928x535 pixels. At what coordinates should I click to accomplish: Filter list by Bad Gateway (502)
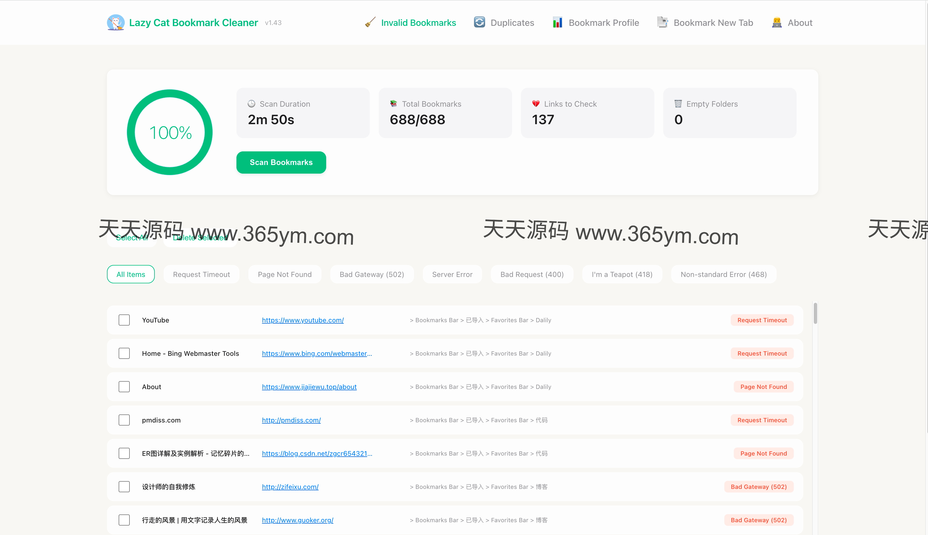371,274
